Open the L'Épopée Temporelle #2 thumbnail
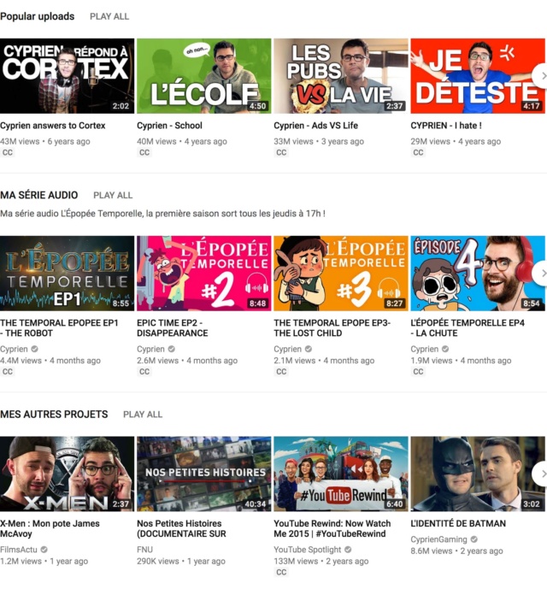The image size is (547, 589). 203,273
